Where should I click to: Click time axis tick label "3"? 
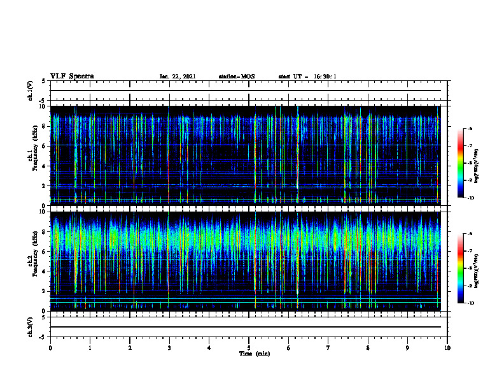point(169,348)
